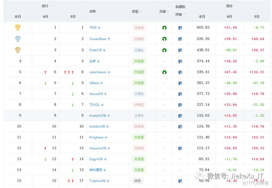Click the 分布式 type tag for TiDB
272x188 pixels.
pos(139,28)
